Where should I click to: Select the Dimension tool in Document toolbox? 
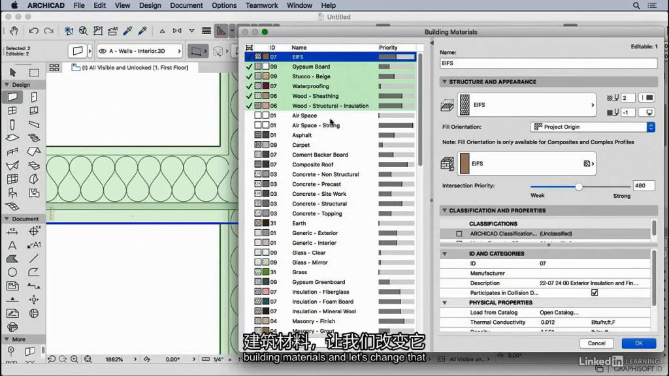point(12,232)
